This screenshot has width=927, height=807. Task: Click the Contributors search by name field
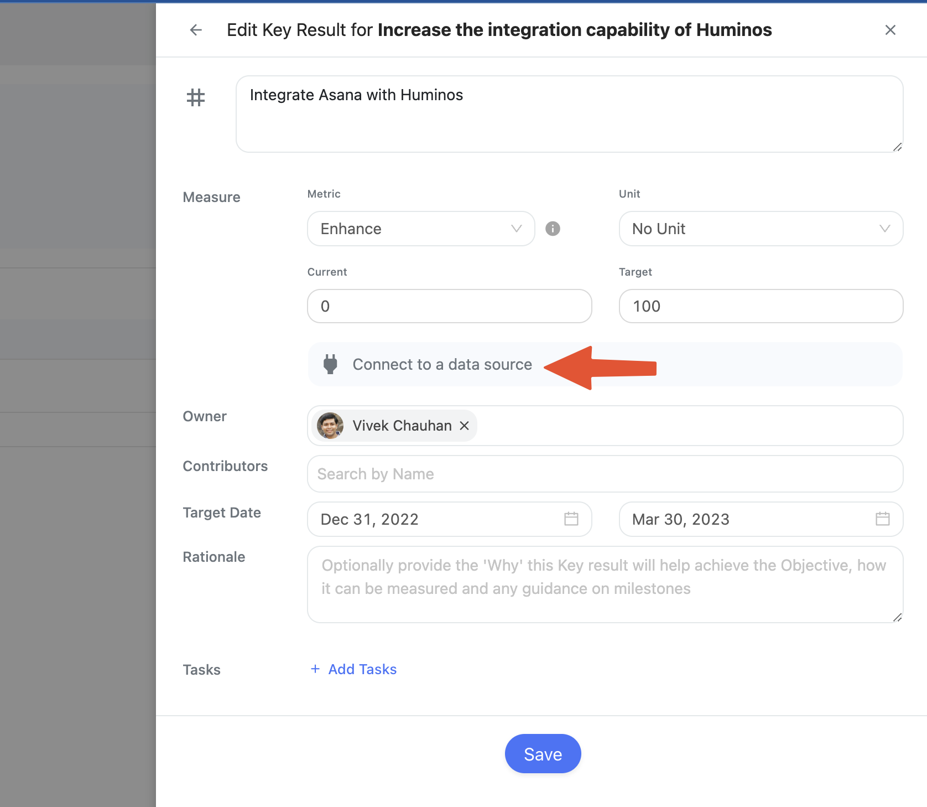[x=605, y=474]
